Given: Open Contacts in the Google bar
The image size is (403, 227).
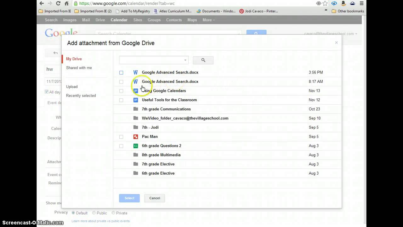Looking at the screenshot, I should pos(174,20).
